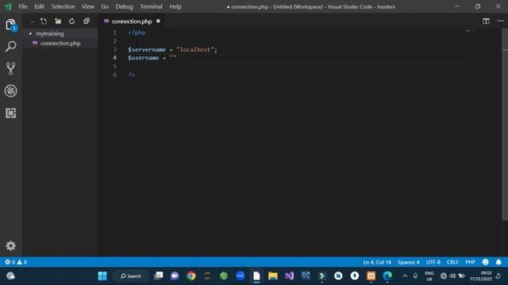Open File Explorer from taskbar
Screen dimensions: 508x285
click(x=273, y=276)
